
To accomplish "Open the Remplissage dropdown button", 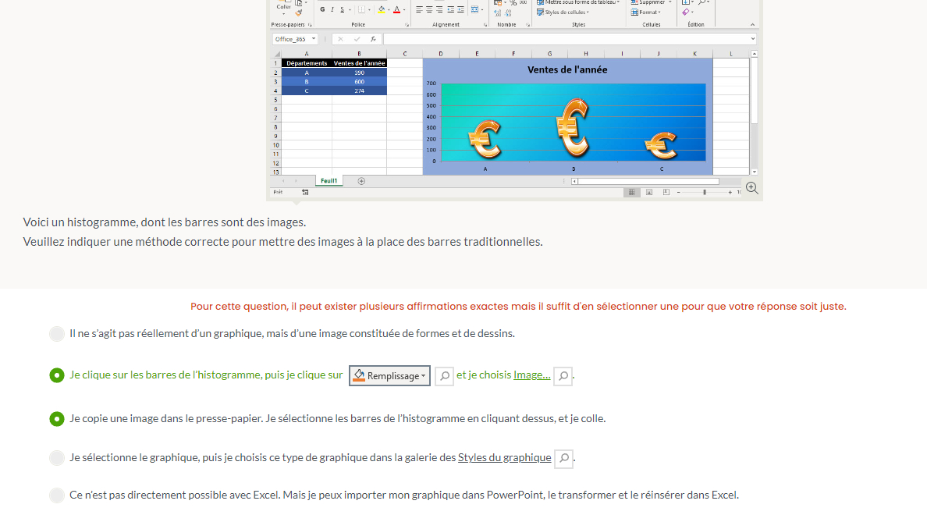I will click(x=389, y=376).
